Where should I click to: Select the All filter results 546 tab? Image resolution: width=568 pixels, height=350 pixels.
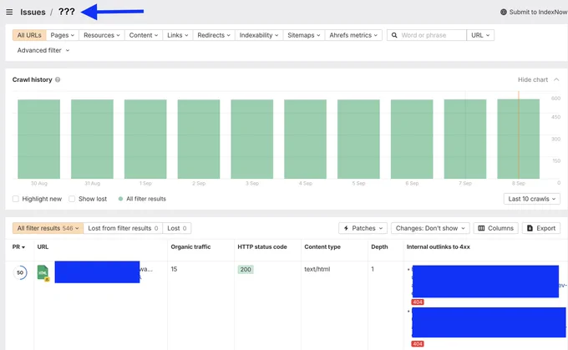coord(48,228)
